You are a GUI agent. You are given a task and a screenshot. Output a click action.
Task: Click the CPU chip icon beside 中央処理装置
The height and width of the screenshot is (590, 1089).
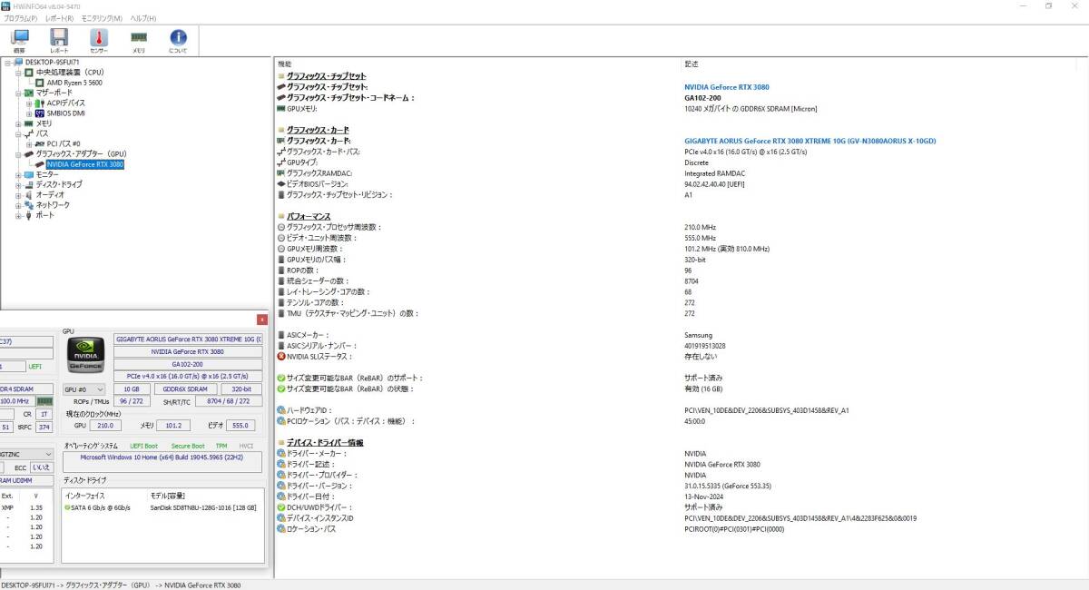click(29, 72)
